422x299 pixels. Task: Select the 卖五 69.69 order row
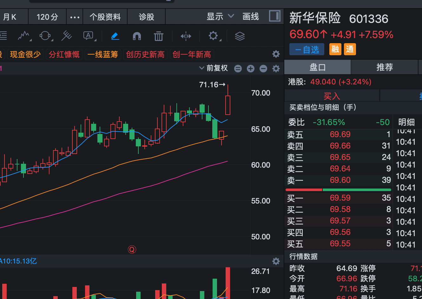point(339,135)
